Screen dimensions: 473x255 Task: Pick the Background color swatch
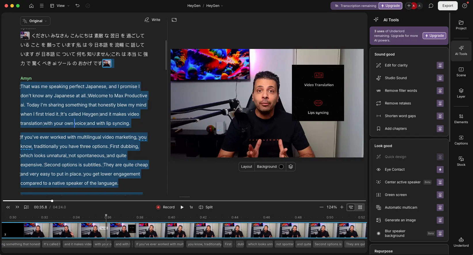click(281, 167)
